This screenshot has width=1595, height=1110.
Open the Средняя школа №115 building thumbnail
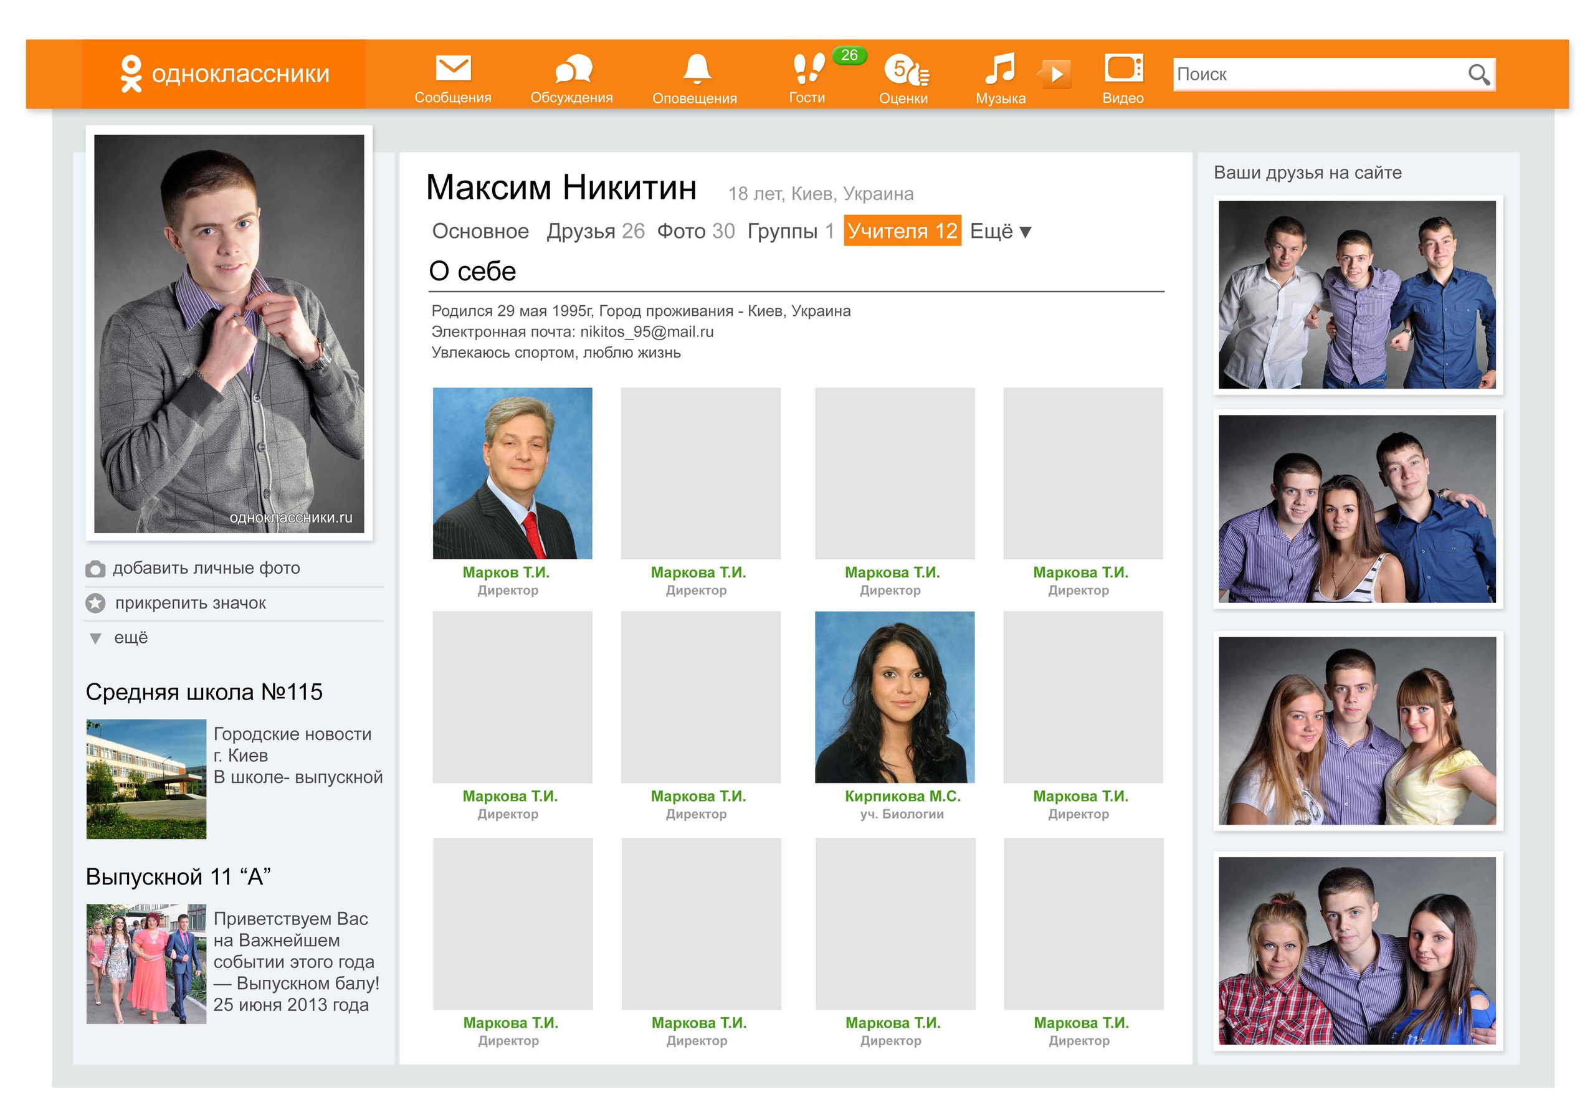(x=146, y=779)
